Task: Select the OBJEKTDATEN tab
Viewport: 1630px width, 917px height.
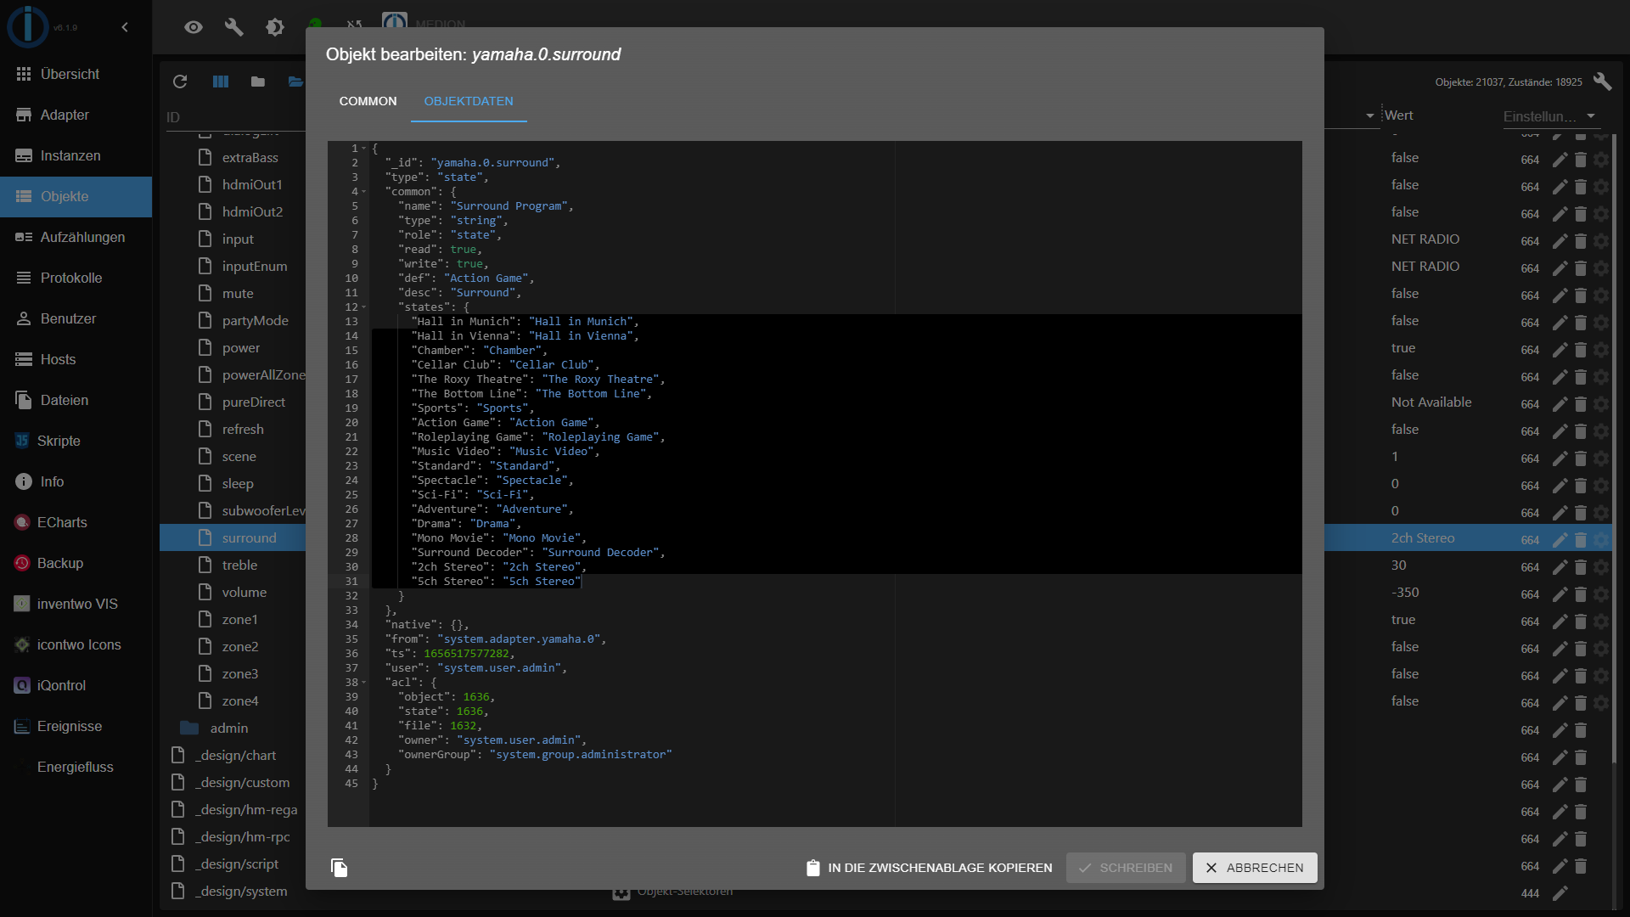Action: 469,101
